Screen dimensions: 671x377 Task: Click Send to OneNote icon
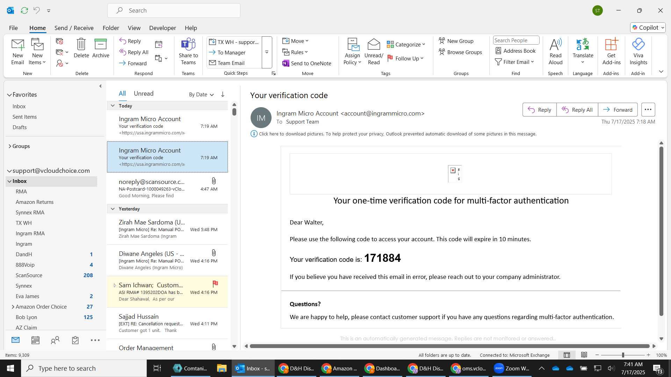(x=307, y=63)
